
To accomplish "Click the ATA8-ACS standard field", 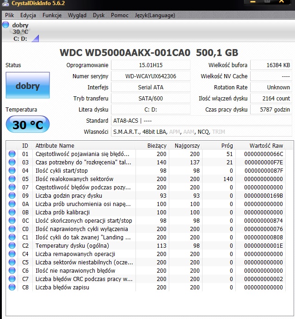I will click(202, 121).
